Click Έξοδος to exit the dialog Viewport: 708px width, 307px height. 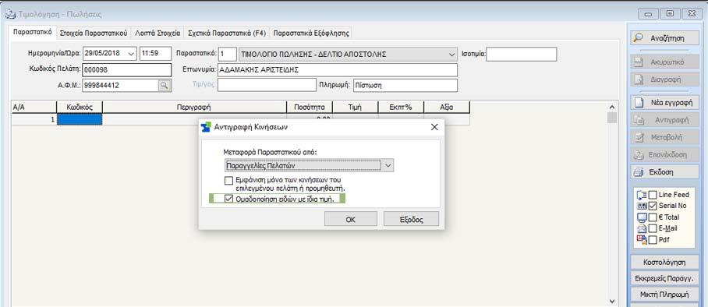pos(411,220)
